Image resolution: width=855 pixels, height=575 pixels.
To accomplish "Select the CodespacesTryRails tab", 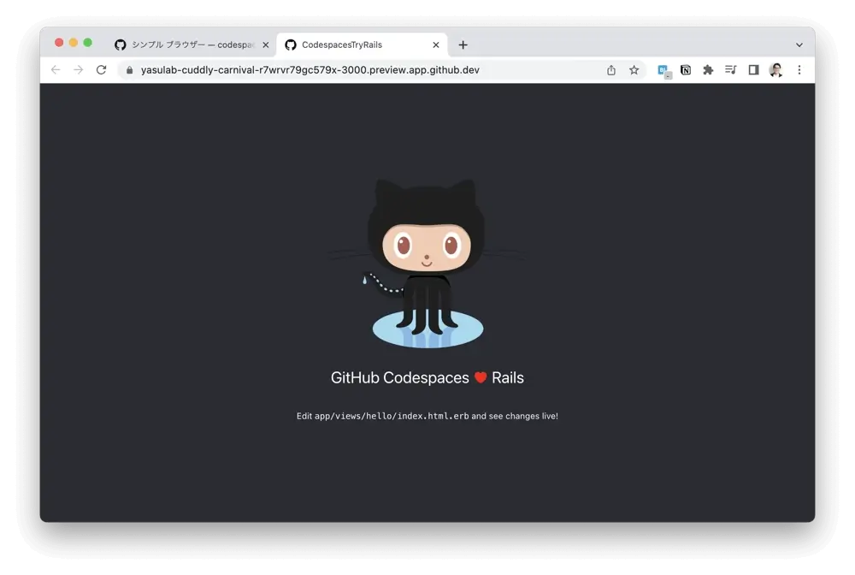I will point(351,45).
